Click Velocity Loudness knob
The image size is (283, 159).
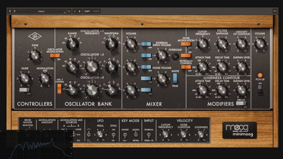pos(201,134)
